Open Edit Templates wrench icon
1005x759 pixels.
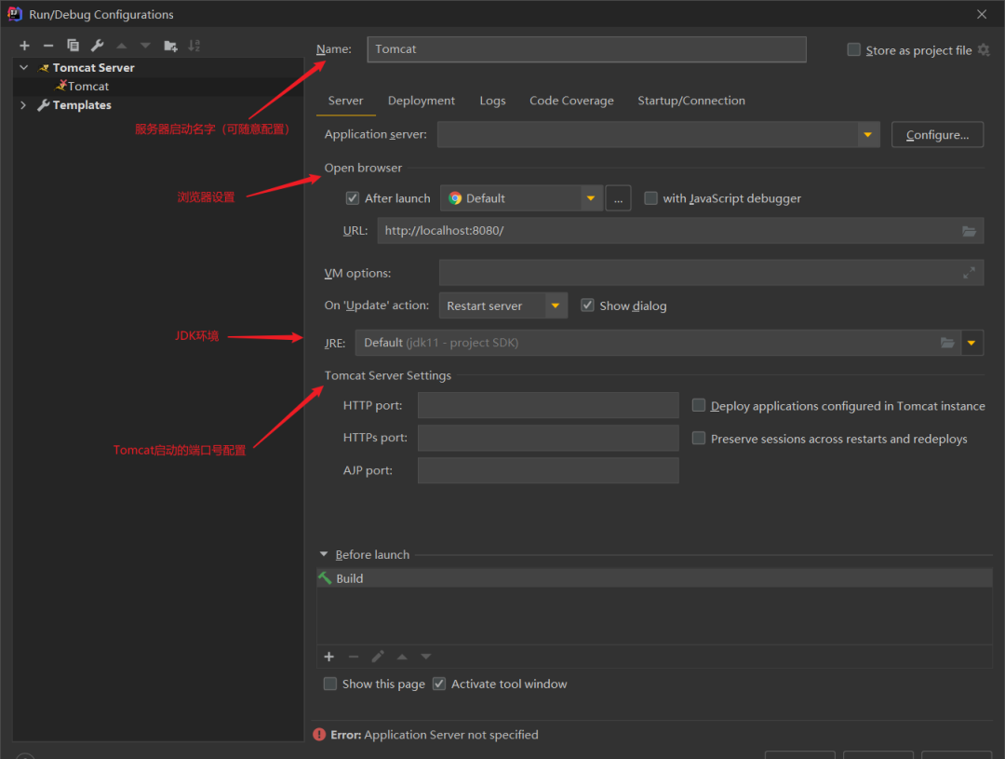tap(97, 46)
